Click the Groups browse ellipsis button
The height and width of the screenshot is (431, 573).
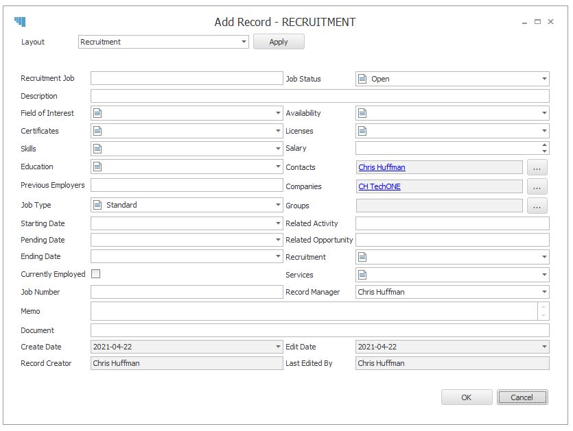(x=537, y=206)
